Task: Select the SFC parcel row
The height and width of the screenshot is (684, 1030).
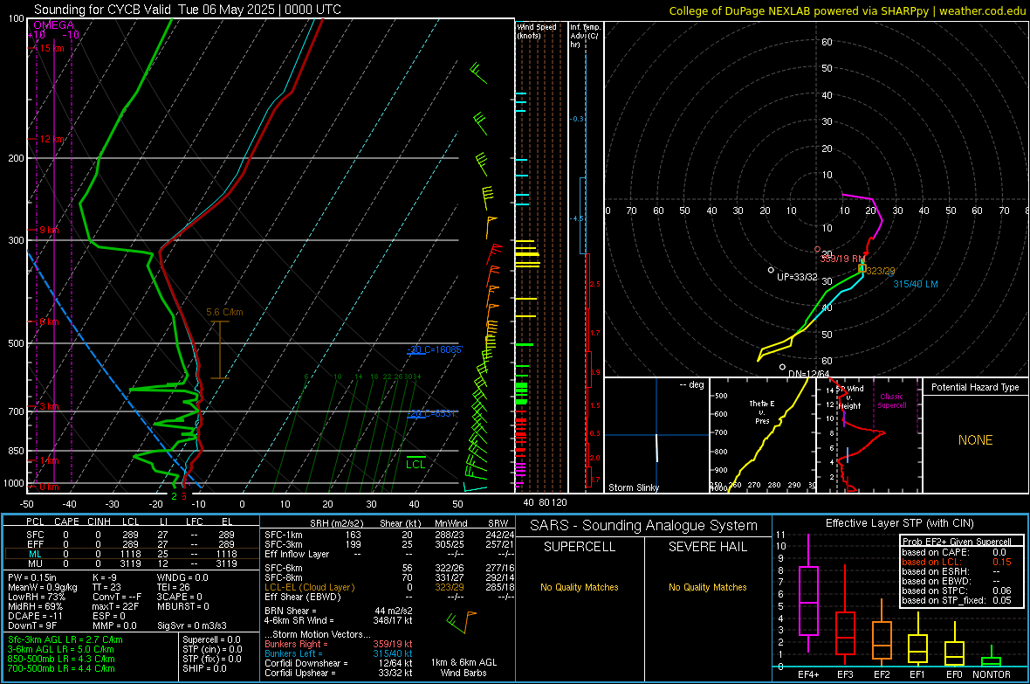Action: (132, 535)
